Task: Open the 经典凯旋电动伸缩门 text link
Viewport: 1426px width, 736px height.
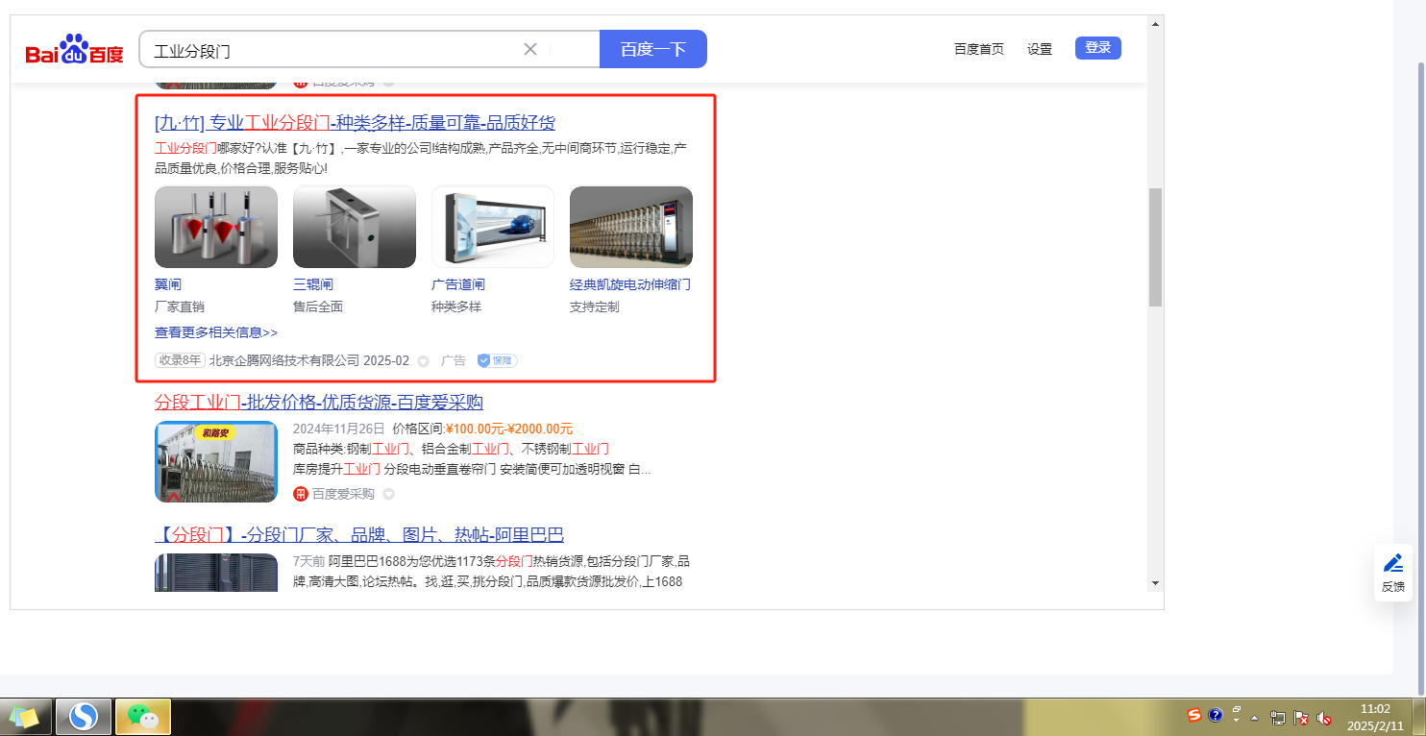Action: [x=630, y=284]
